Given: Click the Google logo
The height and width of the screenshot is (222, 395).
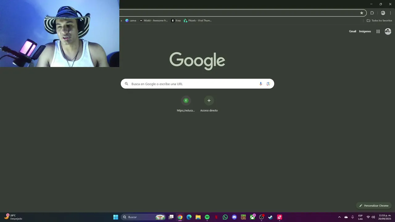Looking at the screenshot, I should [197, 61].
